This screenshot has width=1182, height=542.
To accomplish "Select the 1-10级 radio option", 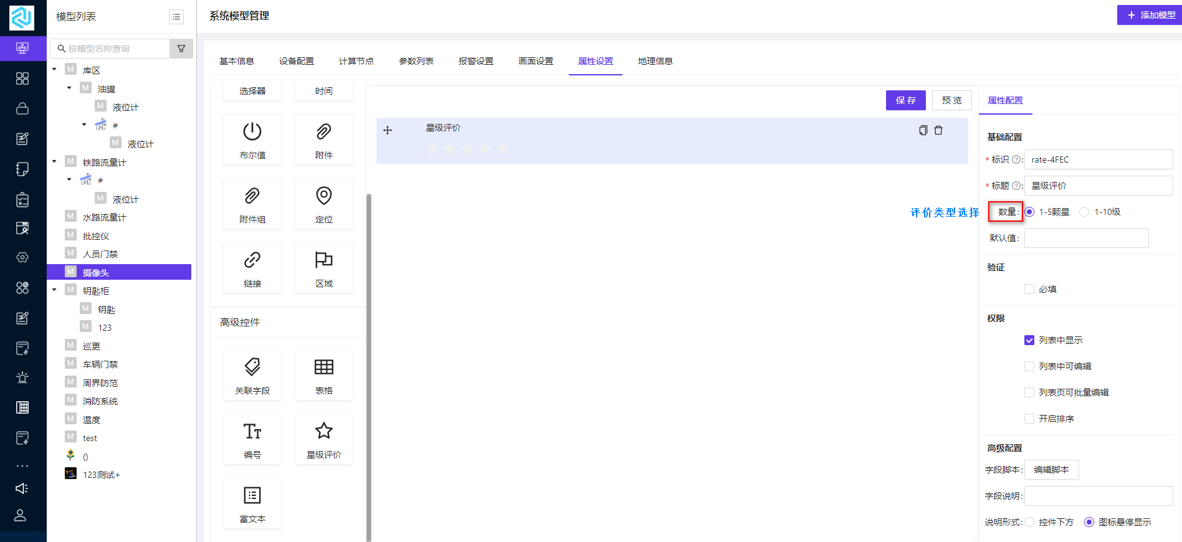I will 1084,212.
